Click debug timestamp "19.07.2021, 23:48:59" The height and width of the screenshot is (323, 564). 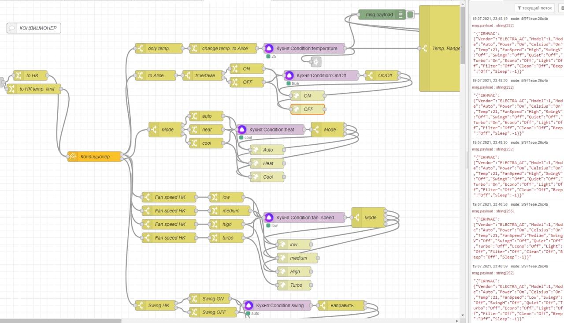490,267
